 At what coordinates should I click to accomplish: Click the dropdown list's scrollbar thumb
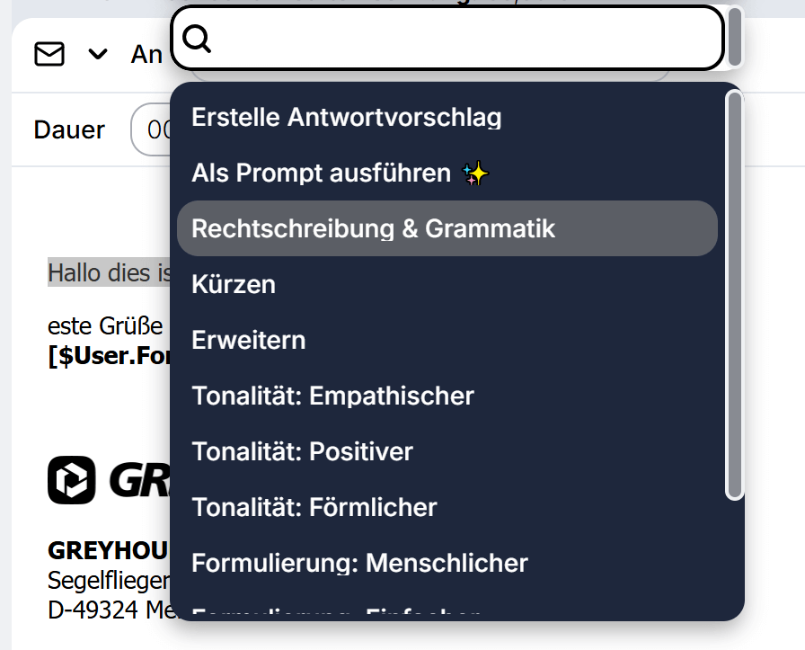(735, 295)
